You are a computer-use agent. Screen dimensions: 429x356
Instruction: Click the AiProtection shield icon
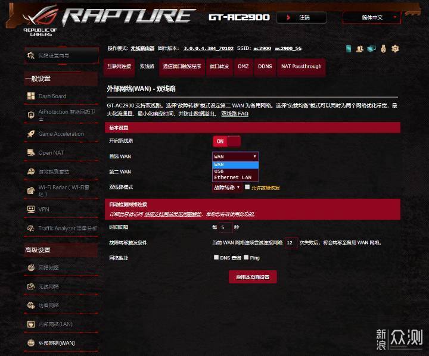[x=31, y=115]
